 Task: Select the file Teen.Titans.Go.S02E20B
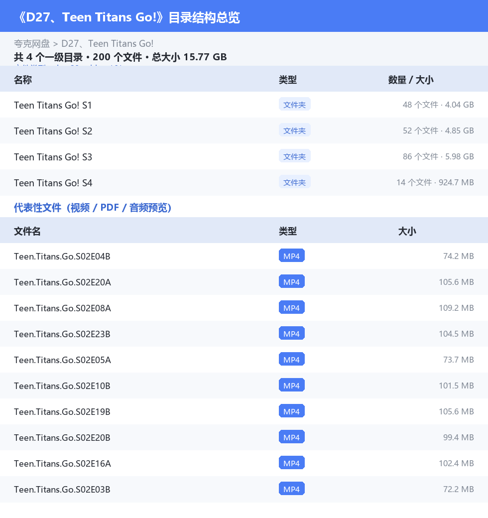[62, 437]
